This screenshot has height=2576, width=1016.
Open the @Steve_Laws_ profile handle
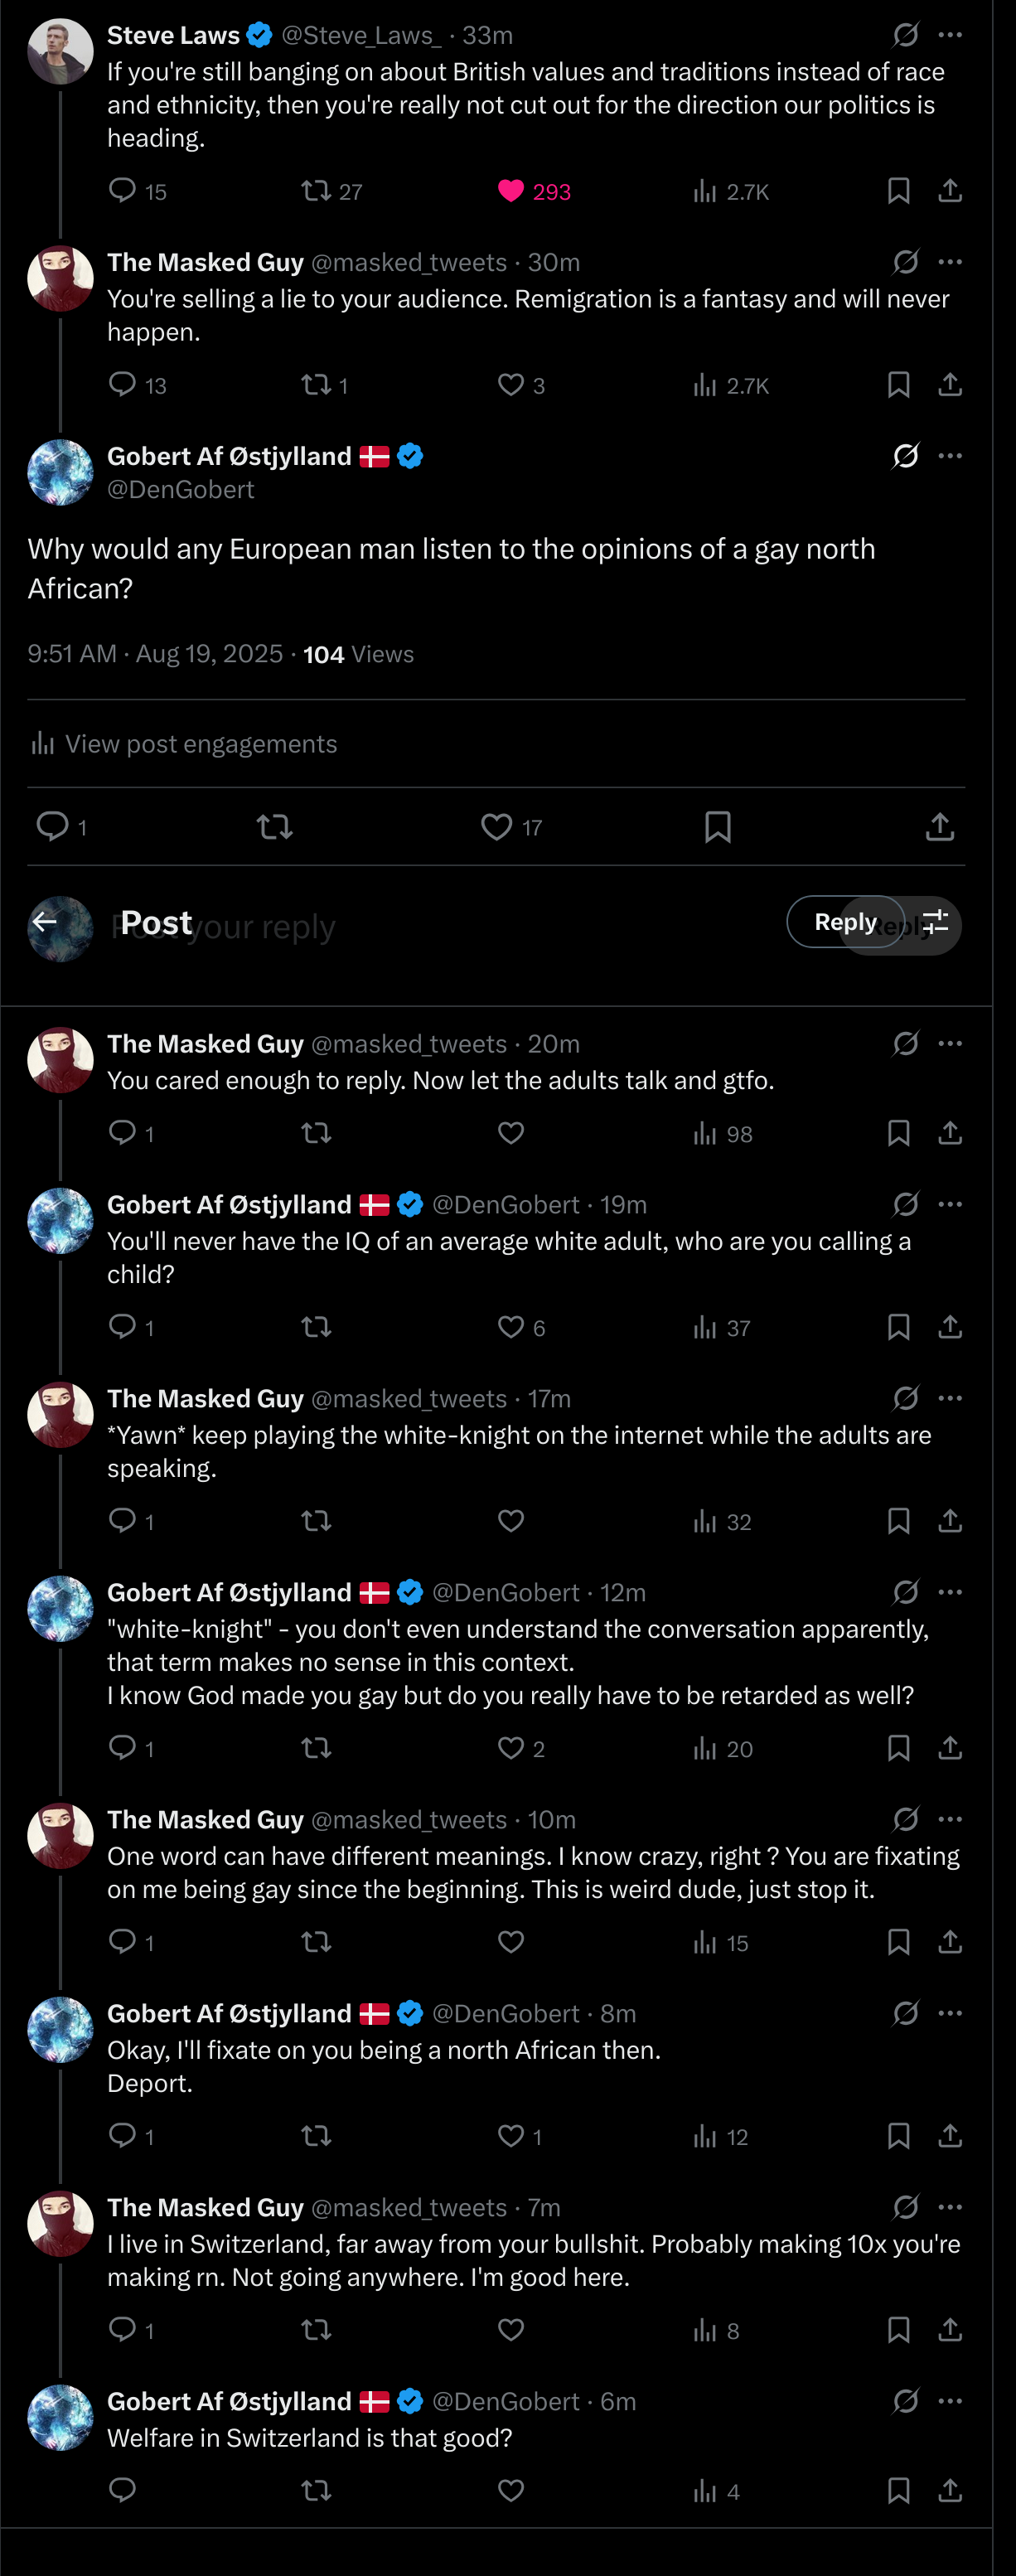coord(361,36)
